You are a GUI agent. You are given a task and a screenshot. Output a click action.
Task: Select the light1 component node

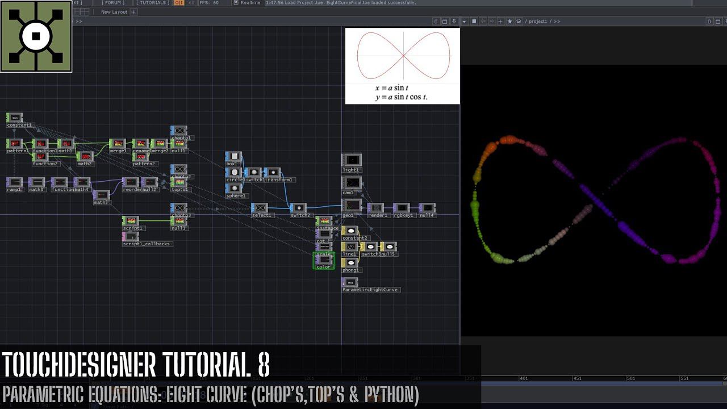(x=352, y=160)
